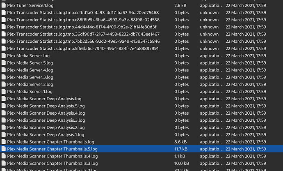
Task: Click file icon of Scanner Deep Analysis.5.log
Action: click(3, 106)
